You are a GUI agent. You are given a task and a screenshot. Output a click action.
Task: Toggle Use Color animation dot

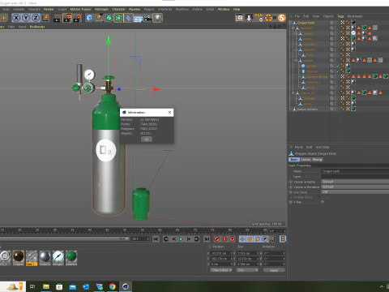(291, 192)
